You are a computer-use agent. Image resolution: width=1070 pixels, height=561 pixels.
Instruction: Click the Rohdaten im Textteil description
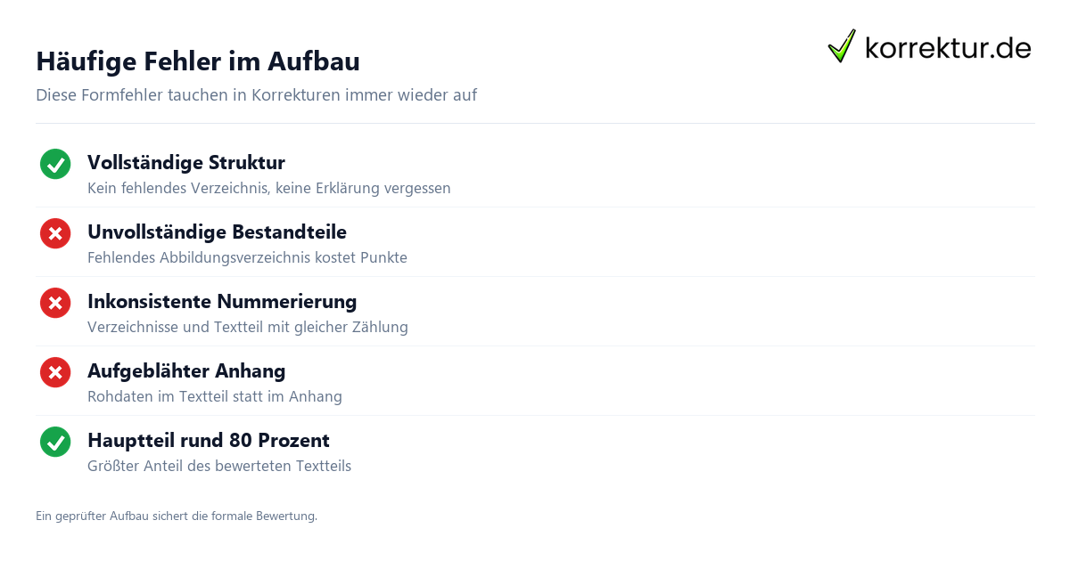pyautogui.click(x=215, y=397)
